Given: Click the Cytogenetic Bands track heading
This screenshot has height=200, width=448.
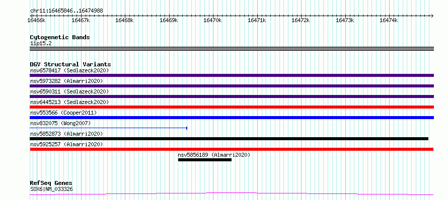Looking at the screenshot, I should [60, 37].
